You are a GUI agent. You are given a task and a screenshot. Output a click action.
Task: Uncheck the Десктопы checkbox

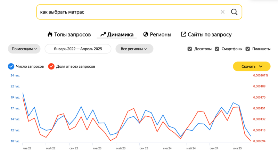tap(190, 49)
